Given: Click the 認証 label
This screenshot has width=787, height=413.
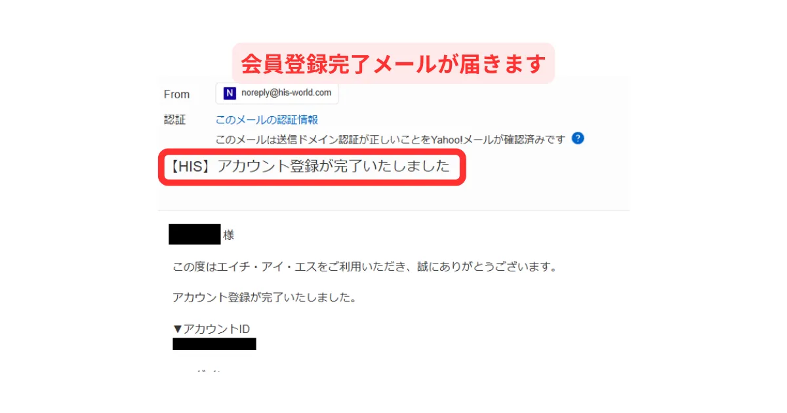Looking at the screenshot, I should [x=175, y=120].
